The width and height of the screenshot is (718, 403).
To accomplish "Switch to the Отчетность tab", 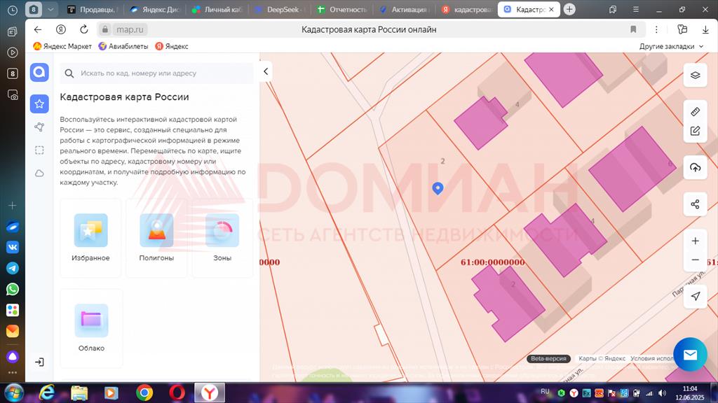I will [341, 10].
